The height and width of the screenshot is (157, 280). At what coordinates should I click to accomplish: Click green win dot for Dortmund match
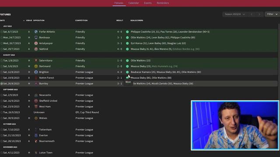tap(127, 66)
